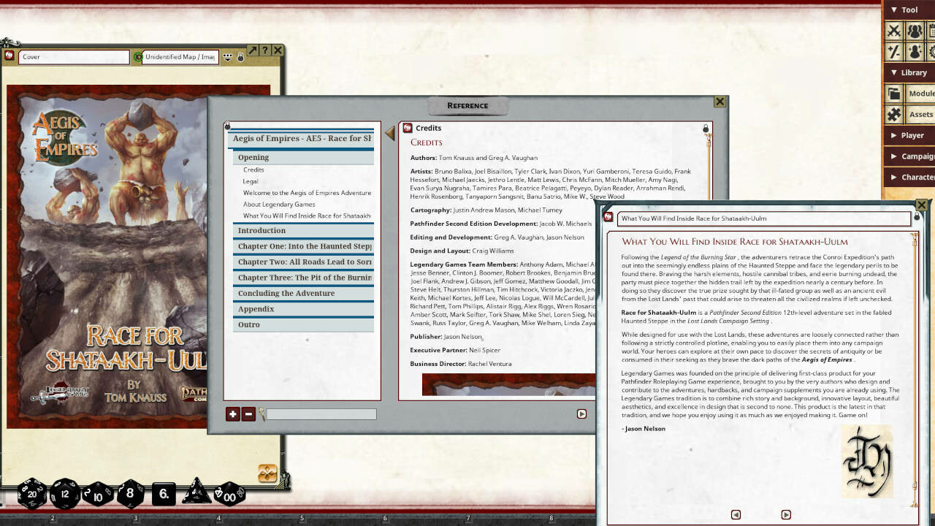935x526 pixels.
Task: Click the Assets puzzle piece icon
Action: coord(893,115)
